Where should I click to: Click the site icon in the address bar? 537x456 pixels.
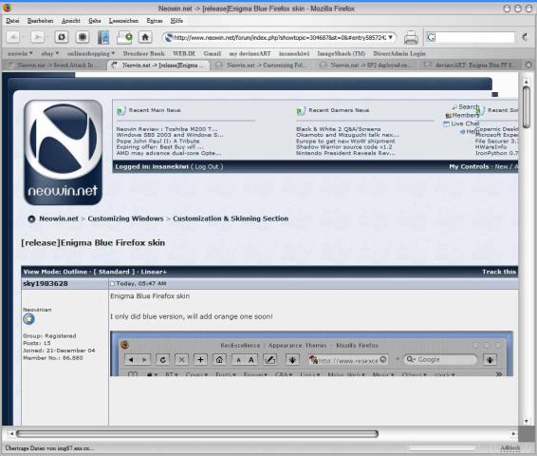click(169, 37)
